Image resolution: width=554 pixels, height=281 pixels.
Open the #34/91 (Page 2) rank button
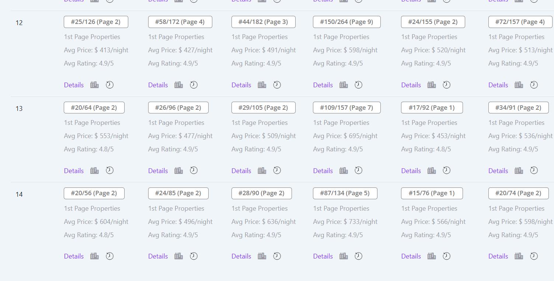point(519,108)
